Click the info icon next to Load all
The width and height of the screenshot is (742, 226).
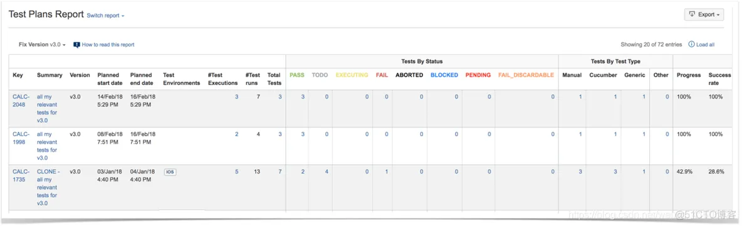(x=691, y=44)
